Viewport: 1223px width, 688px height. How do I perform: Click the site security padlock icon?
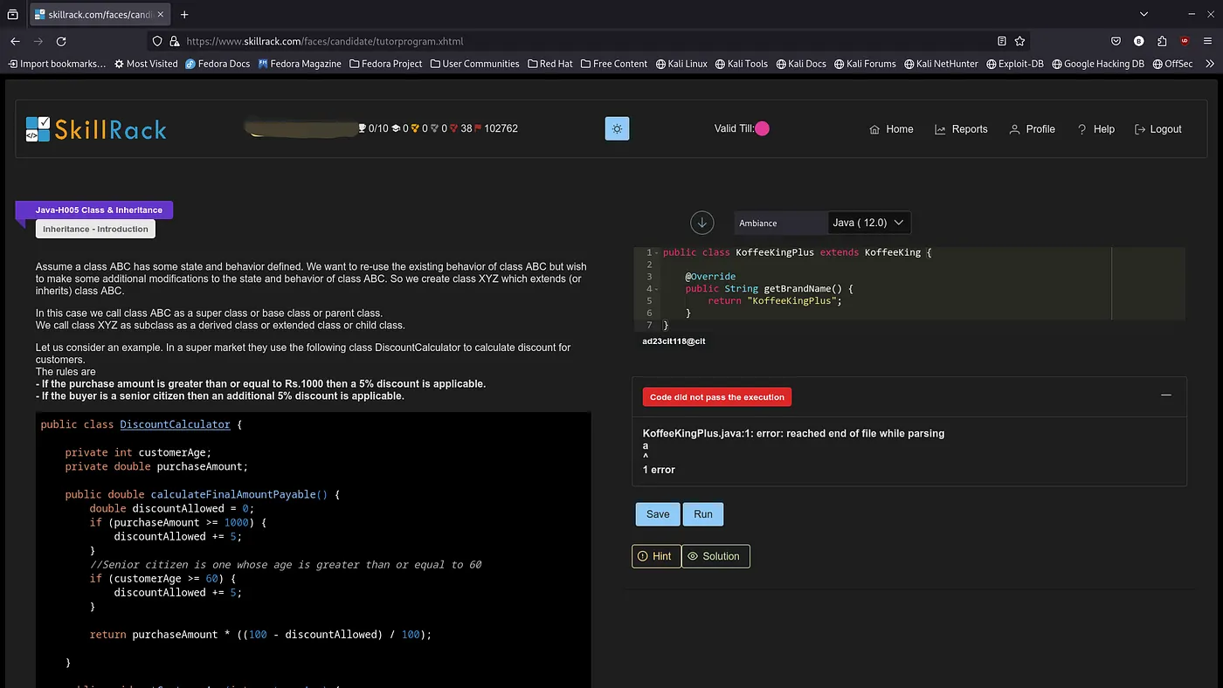[x=175, y=41]
